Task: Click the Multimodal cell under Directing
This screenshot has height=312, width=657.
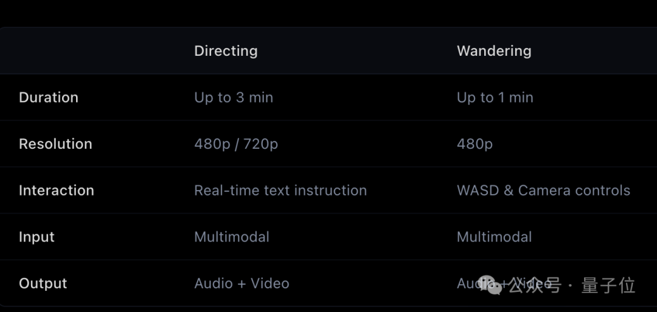Action: coord(232,237)
